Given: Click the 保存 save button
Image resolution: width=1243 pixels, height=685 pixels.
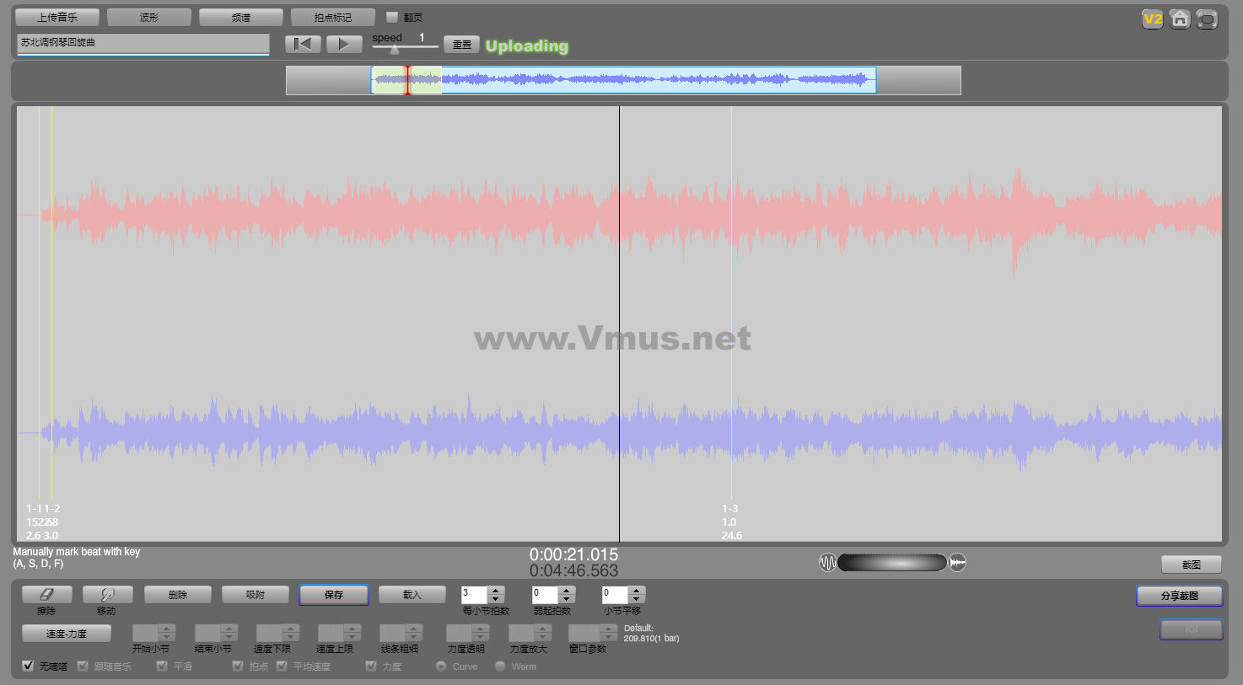Looking at the screenshot, I should (x=333, y=595).
